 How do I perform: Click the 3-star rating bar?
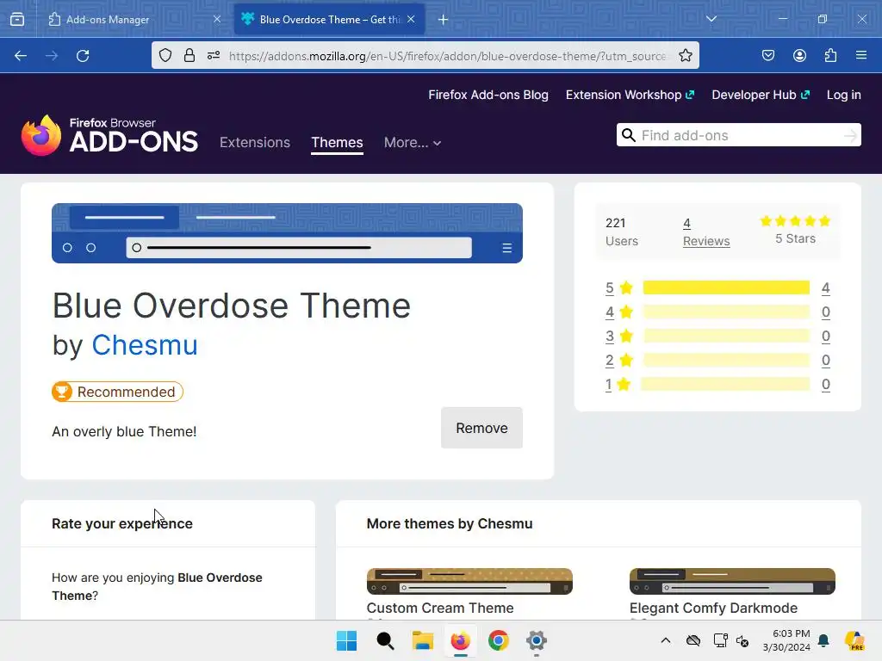tap(726, 337)
